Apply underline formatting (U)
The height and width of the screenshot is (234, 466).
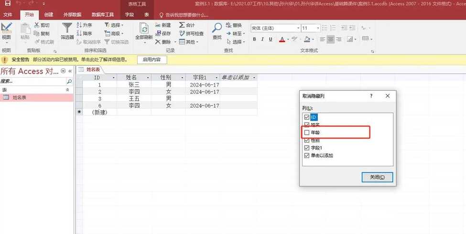[x=271, y=39]
